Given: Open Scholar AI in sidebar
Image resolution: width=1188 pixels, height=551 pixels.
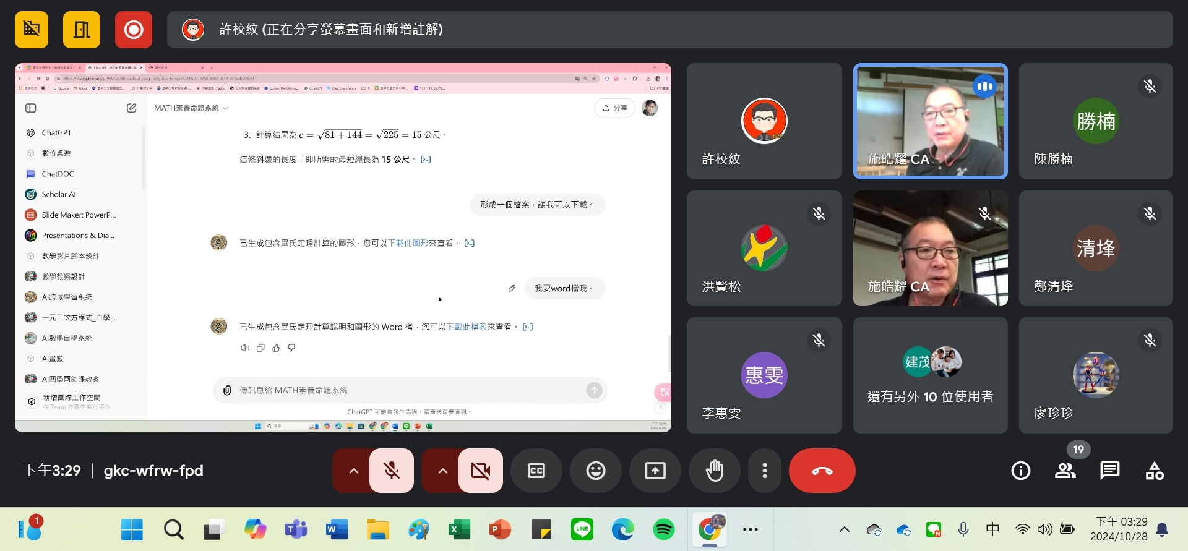Looking at the screenshot, I should point(59,194).
